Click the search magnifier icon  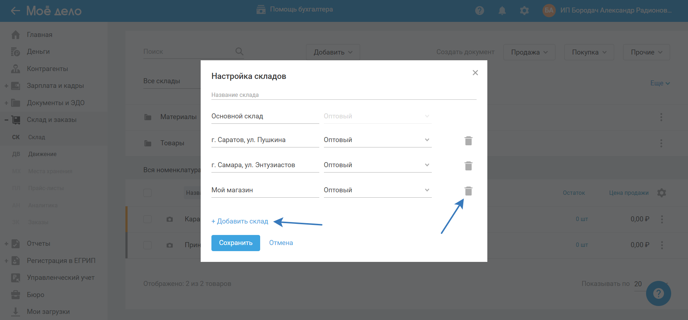[239, 52]
